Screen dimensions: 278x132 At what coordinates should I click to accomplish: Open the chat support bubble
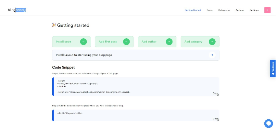[269, 124]
